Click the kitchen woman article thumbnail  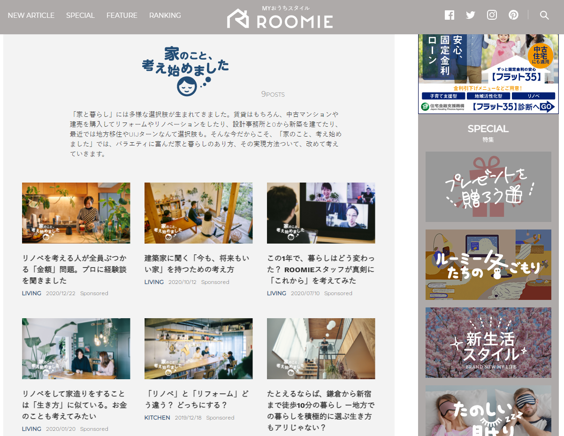[x=76, y=213]
